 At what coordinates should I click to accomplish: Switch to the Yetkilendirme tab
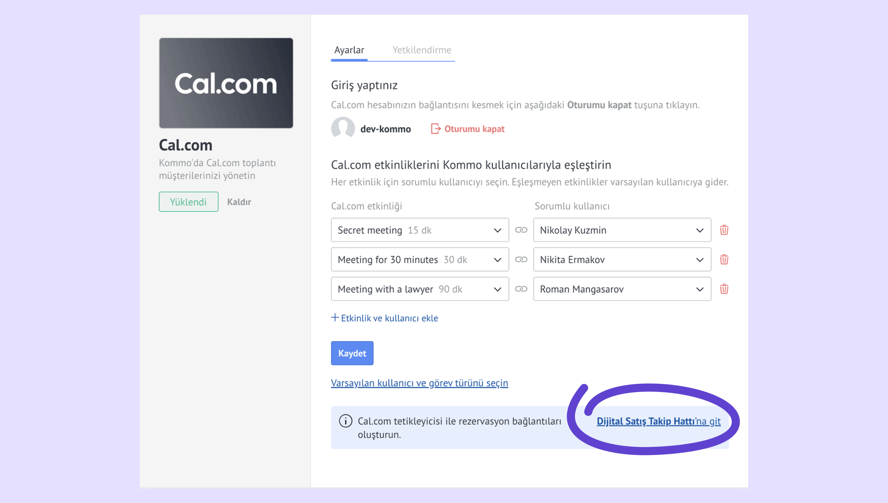tap(421, 50)
